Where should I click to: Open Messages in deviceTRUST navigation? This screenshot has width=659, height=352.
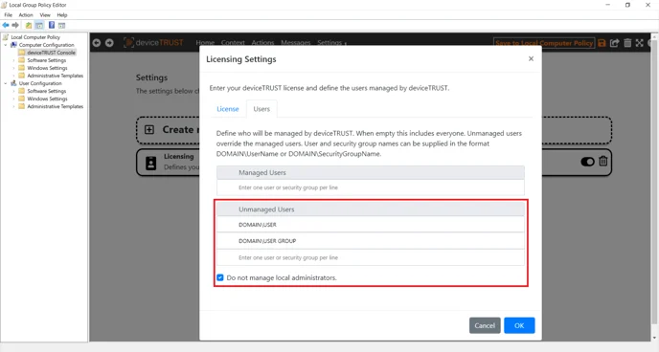(x=295, y=43)
